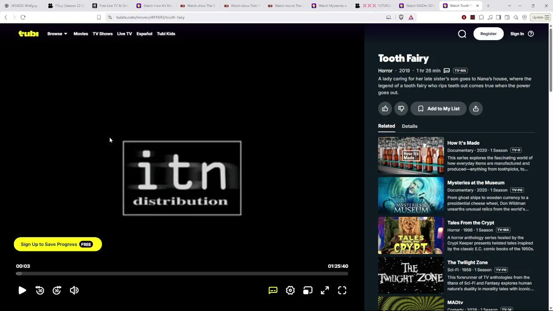Select the Related tab

(387, 126)
